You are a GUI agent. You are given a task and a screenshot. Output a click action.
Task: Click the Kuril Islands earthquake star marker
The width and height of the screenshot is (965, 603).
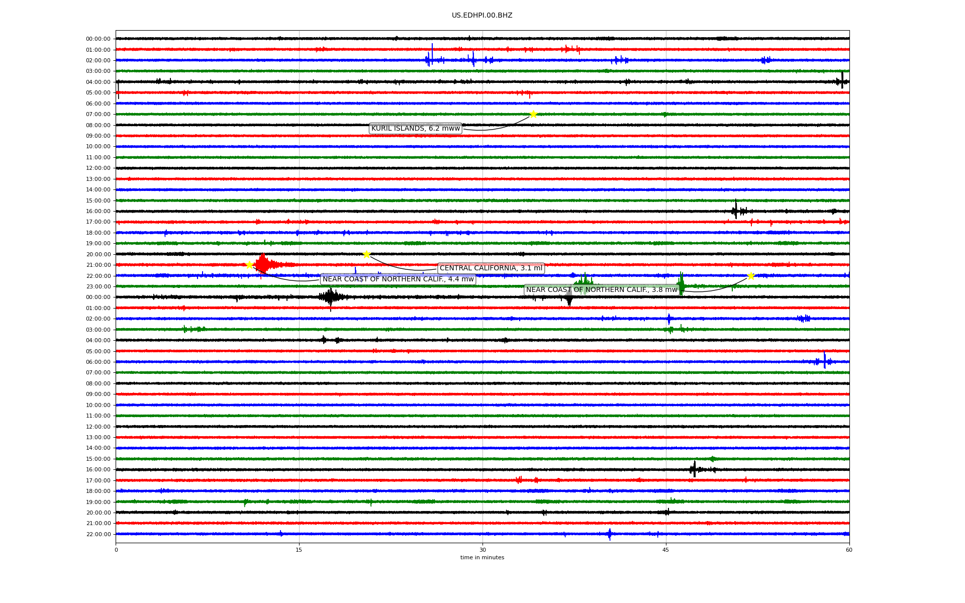[533, 114]
